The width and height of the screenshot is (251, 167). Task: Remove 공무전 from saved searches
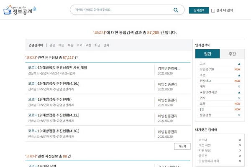tap(240, 156)
